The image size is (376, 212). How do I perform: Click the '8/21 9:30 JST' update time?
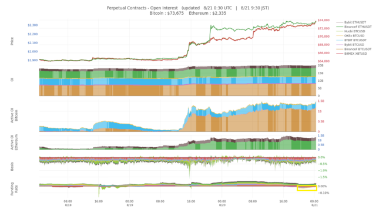tap(254, 8)
